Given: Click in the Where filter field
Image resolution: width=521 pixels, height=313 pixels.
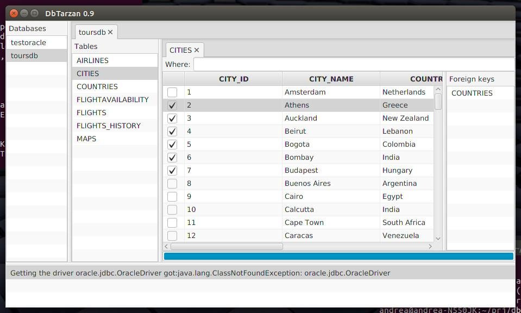Looking at the screenshot, I should click(354, 64).
